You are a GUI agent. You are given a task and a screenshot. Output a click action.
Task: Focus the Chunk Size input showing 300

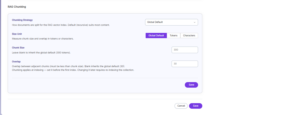tap(185, 50)
